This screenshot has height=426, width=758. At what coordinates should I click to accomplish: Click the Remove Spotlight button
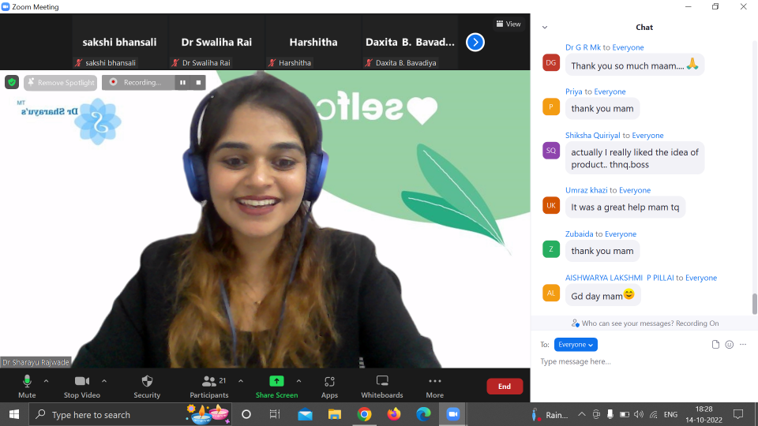click(x=61, y=82)
